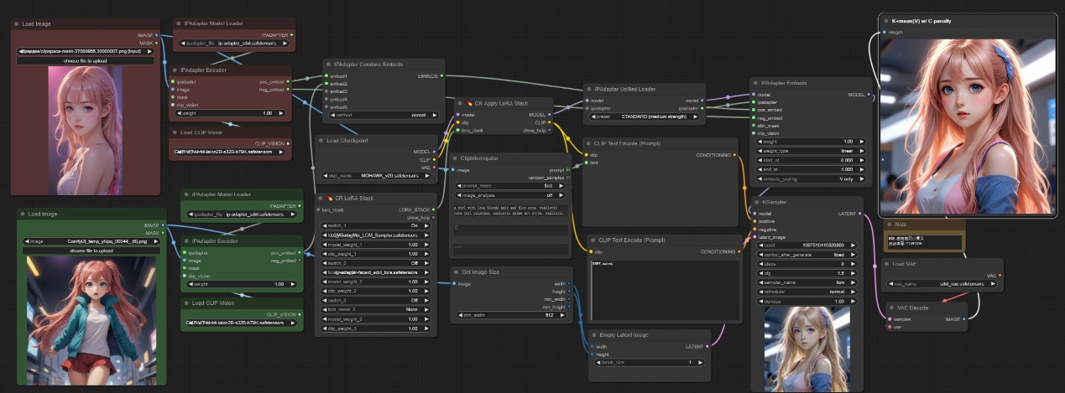Collapse the KSampler node via its title dot

(x=756, y=202)
